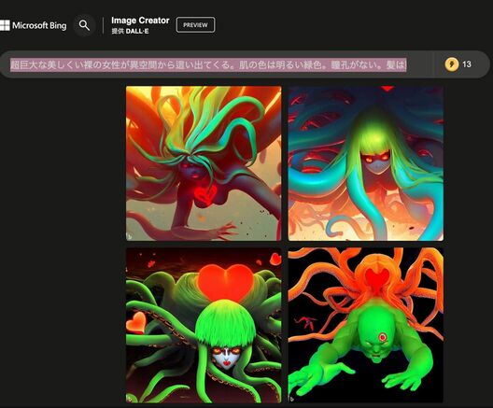Click the Microsoft four-square logo icon
Viewport: 493px width, 408px height.
tap(5, 25)
